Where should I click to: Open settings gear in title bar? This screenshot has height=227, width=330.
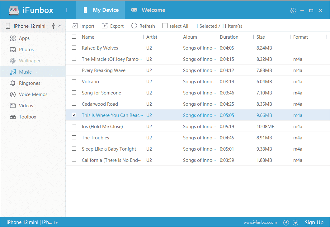click(x=293, y=11)
